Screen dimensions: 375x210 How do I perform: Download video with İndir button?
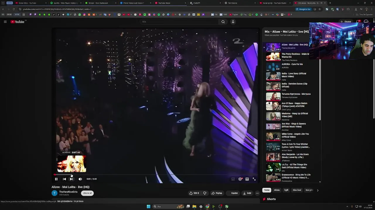coord(247,193)
